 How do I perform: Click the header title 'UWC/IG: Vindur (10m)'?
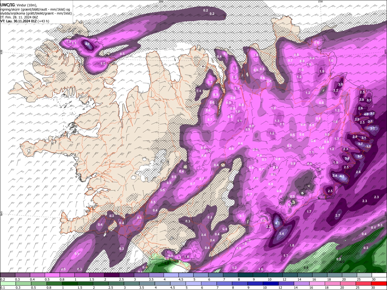(x=18, y=5)
